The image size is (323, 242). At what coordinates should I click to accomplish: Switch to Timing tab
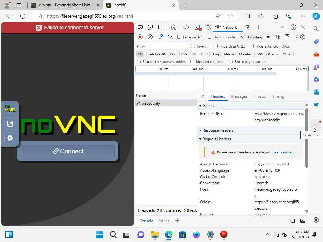click(x=278, y=96)
